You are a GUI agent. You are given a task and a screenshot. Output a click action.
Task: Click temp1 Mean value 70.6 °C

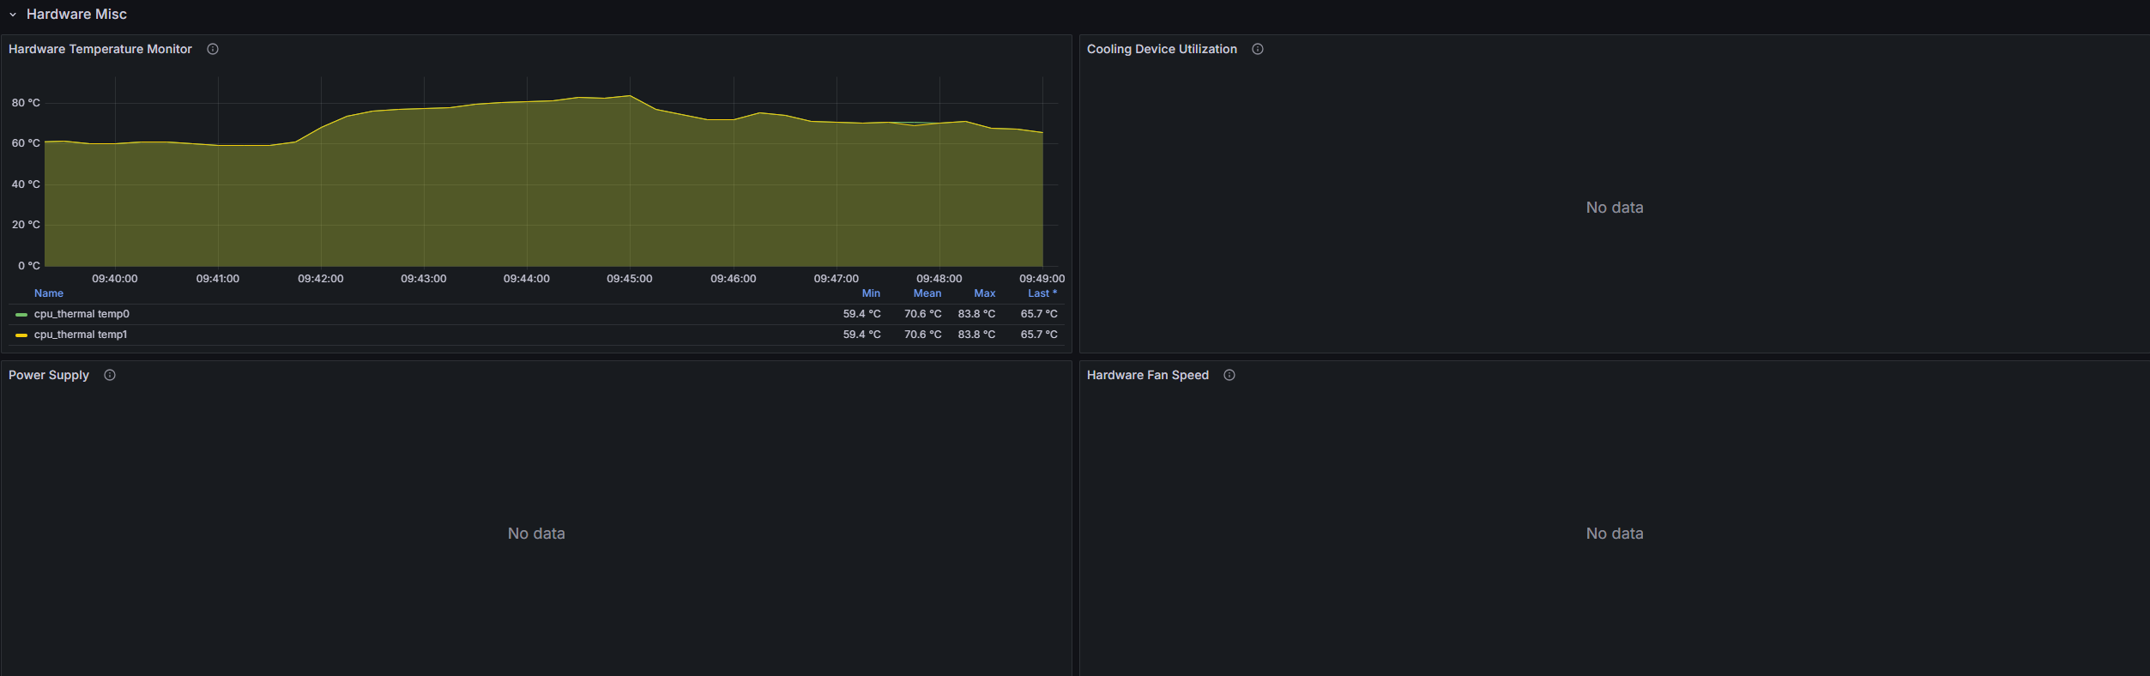(x=922, y=335)
